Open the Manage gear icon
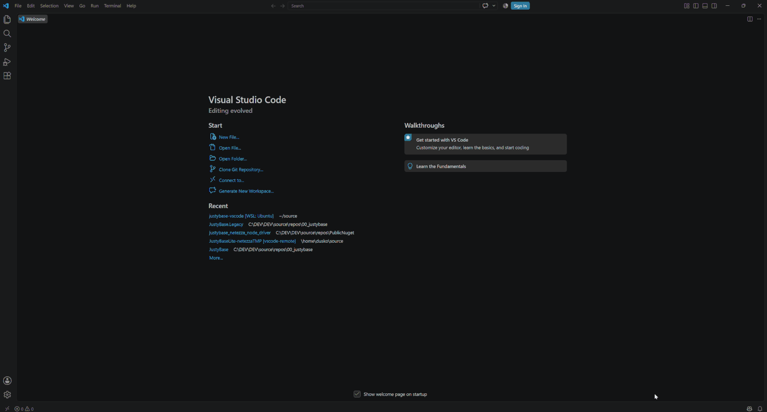The width and height of the screenshot is (767, 412). pos(7,395)
